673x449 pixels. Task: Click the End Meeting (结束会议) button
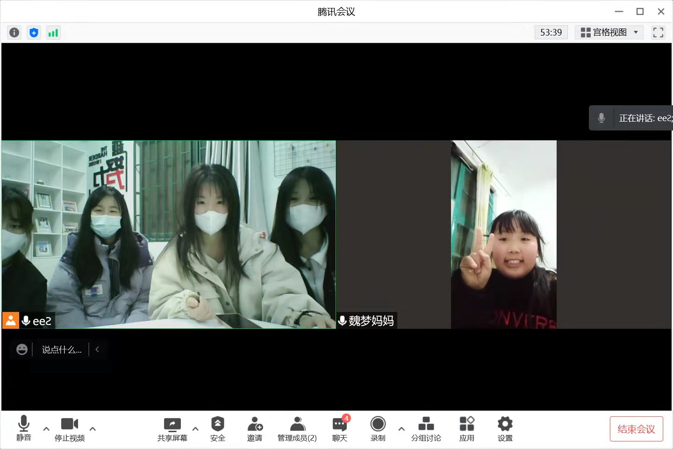click(636, 429)
